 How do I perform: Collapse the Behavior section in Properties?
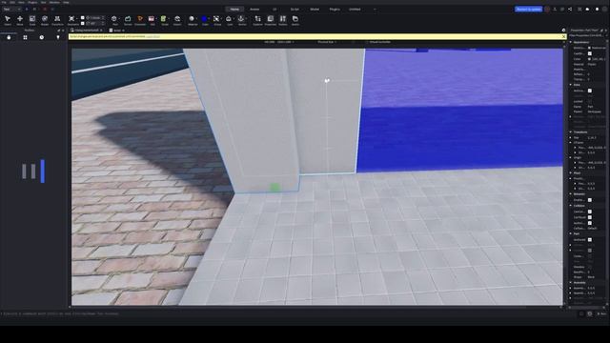tap(571, 193)
